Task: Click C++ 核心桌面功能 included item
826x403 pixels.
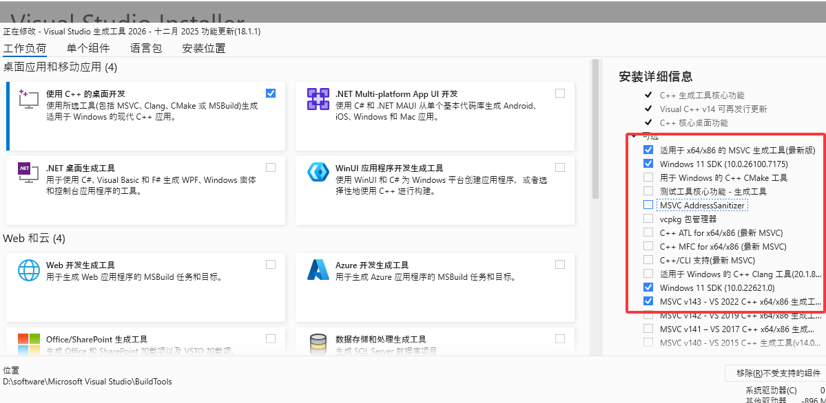Action: click(x=694, y=122)
